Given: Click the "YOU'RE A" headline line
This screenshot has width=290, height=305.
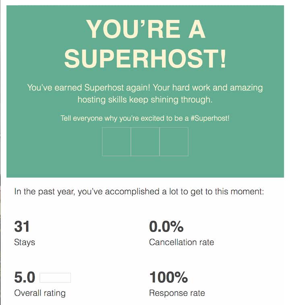Looking at the screenshot, I should (145, 29).
